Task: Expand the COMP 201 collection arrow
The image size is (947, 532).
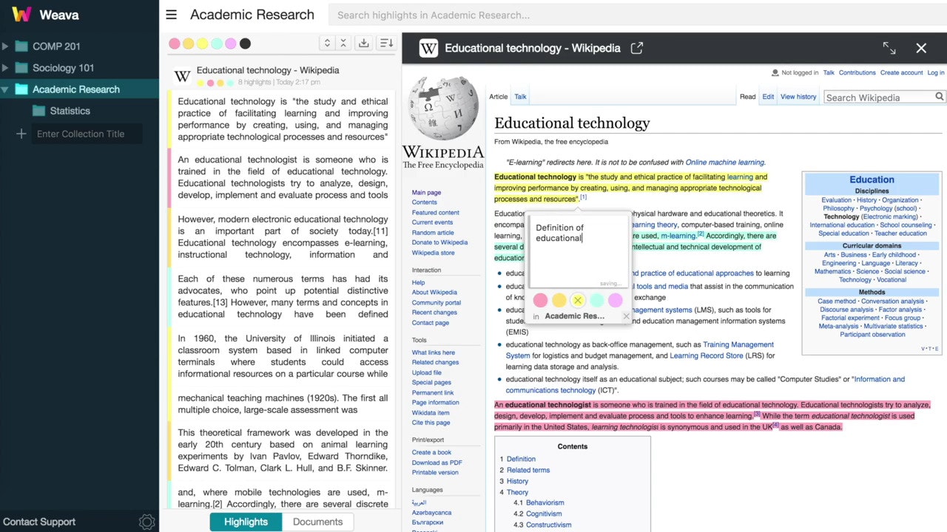Action: tap(5, 47)
